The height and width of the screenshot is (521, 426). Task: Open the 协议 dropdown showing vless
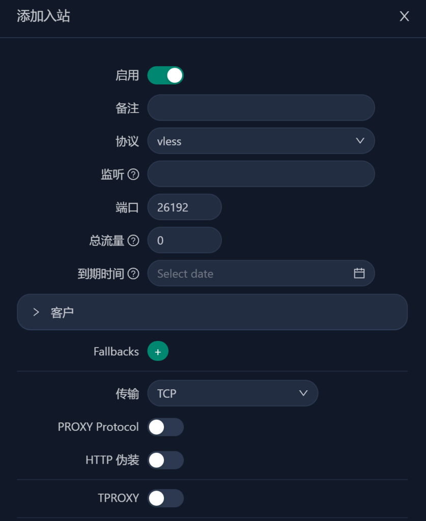click(x=261, y=141)
